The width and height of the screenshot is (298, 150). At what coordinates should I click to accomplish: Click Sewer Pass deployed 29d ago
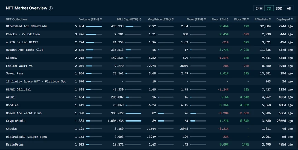287,73
